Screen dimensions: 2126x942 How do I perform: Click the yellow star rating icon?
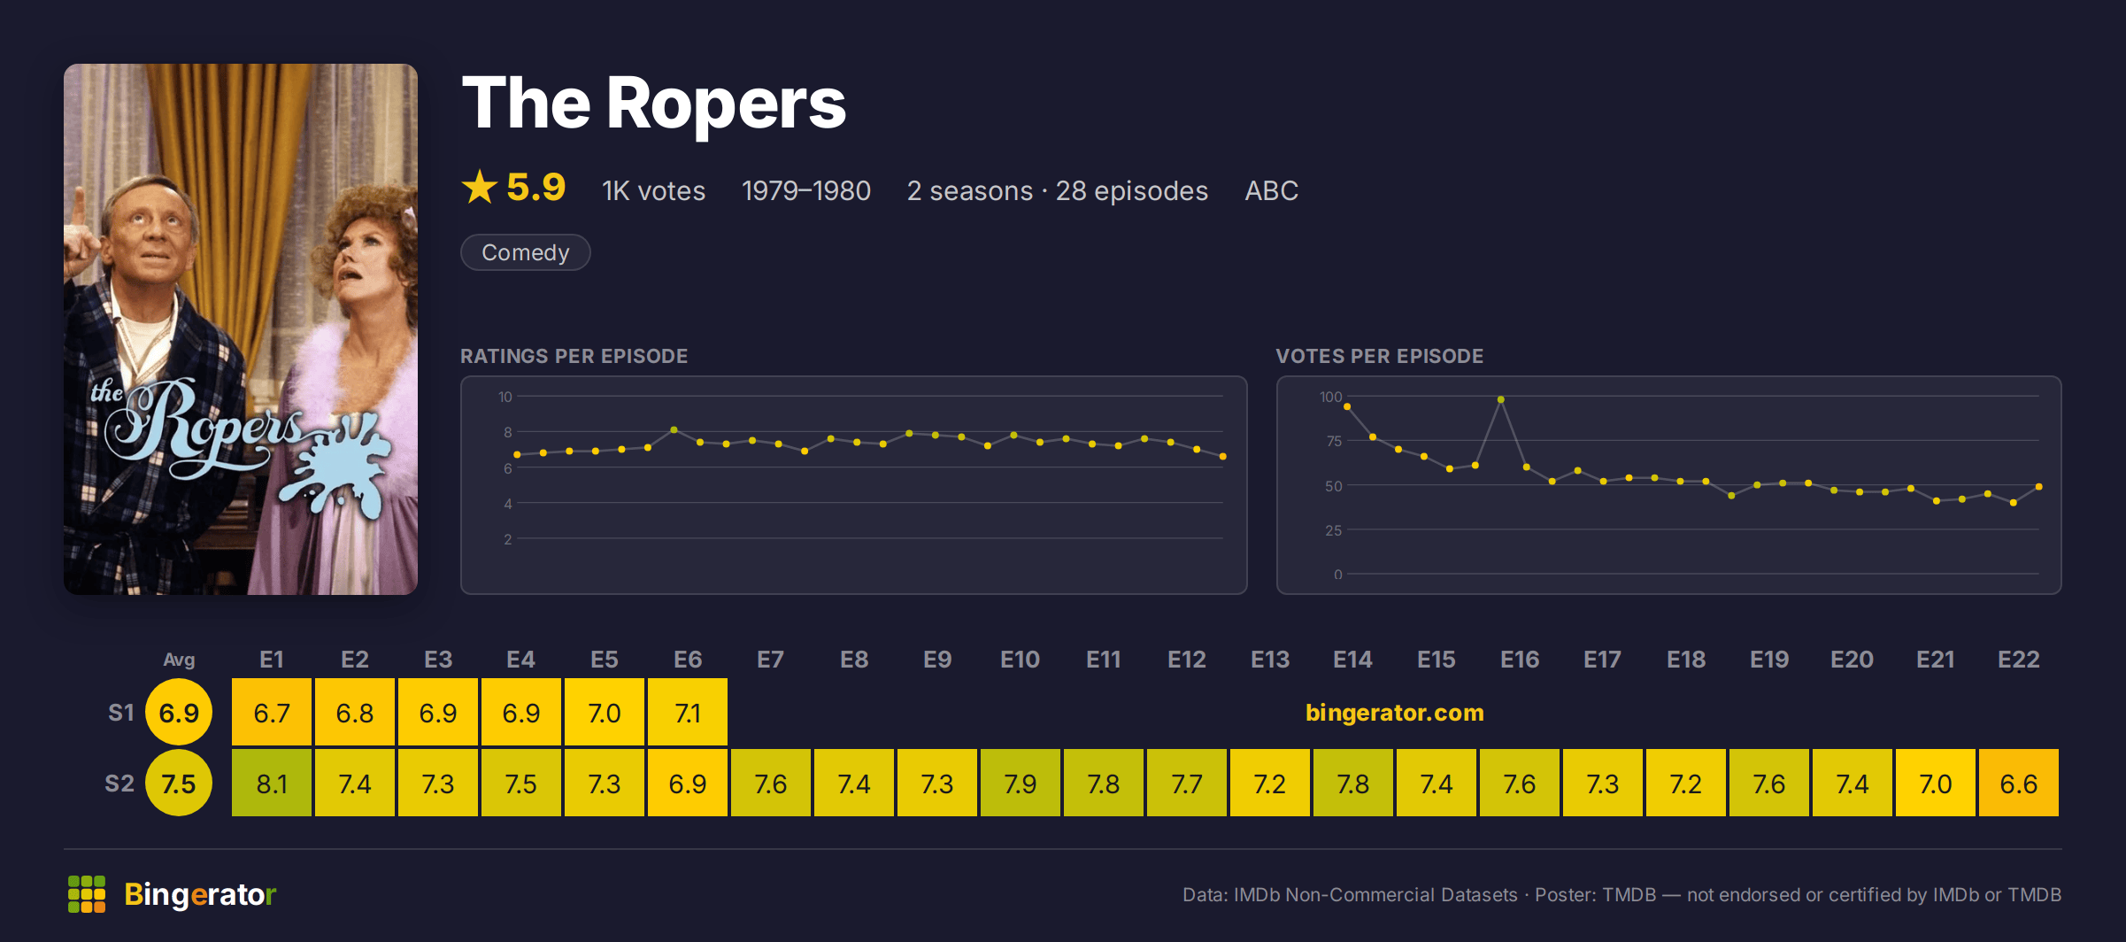click(480, 187)
